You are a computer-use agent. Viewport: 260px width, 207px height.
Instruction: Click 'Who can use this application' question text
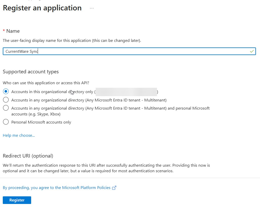point(46,83)
